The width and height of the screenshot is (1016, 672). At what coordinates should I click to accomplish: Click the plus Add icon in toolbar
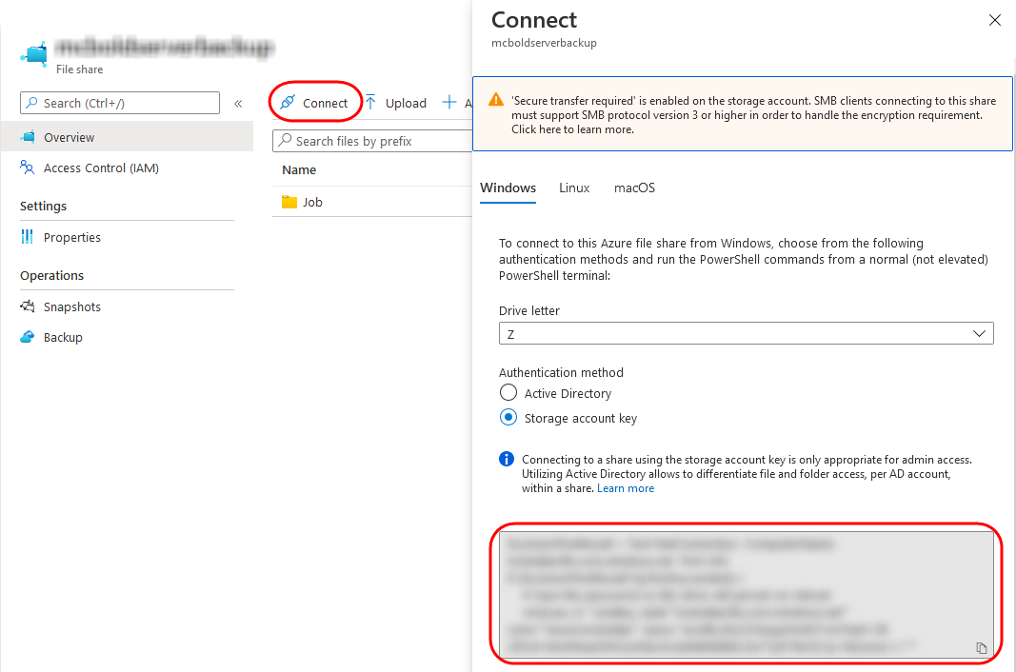coord(449,103)
